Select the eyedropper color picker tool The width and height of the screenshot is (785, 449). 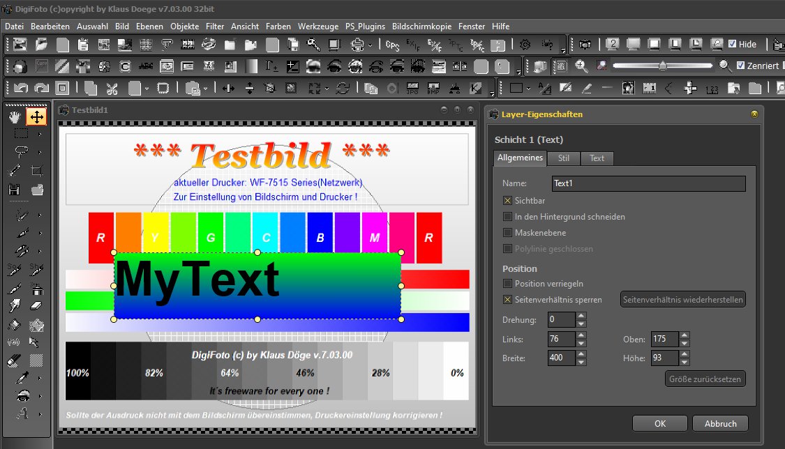pos(21,378)
